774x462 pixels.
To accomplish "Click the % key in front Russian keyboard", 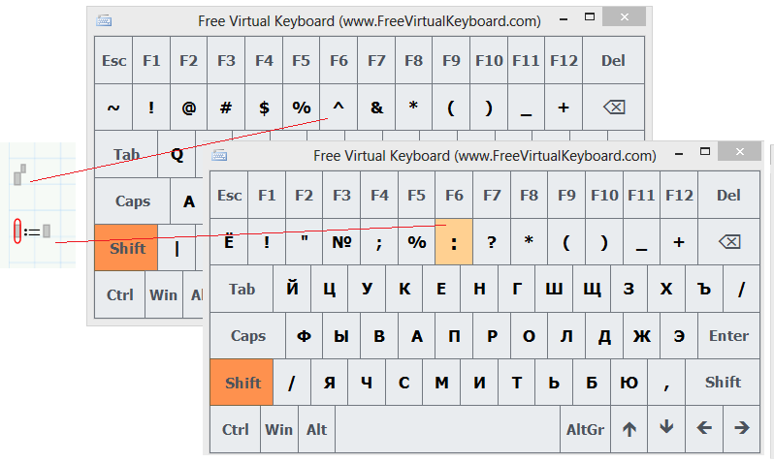I will coord(416,242).
